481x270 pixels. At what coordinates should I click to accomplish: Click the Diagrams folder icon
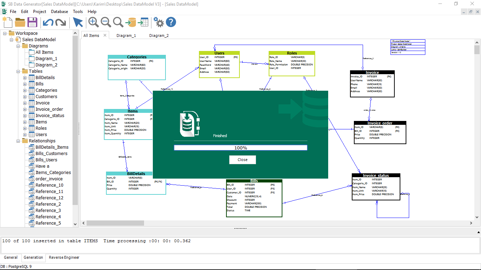tap(25, 46)
